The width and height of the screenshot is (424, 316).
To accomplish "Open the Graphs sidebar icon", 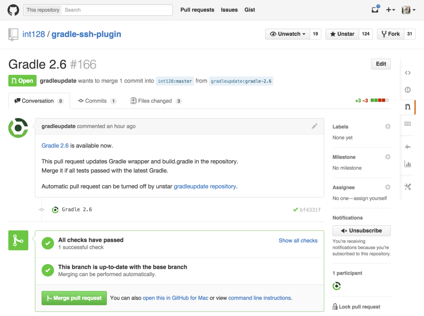I will point(408,164).
